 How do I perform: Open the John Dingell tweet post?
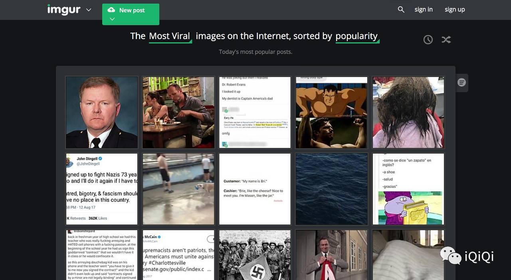[x=102, y=189]
